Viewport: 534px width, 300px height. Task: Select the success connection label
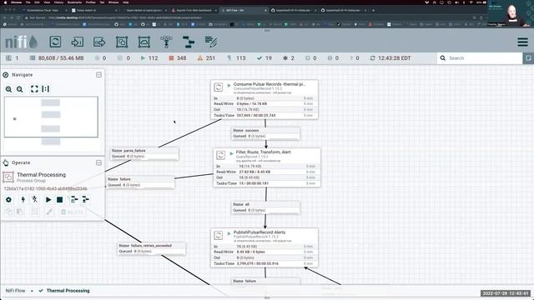click(265, 133)
